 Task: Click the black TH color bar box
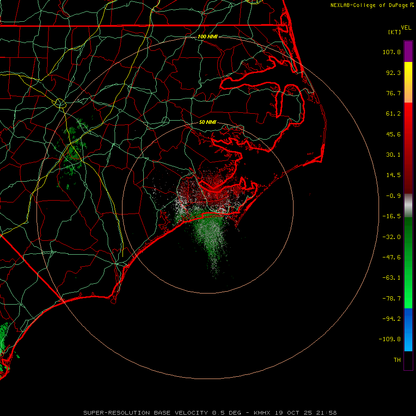click(x=408, y=360)
